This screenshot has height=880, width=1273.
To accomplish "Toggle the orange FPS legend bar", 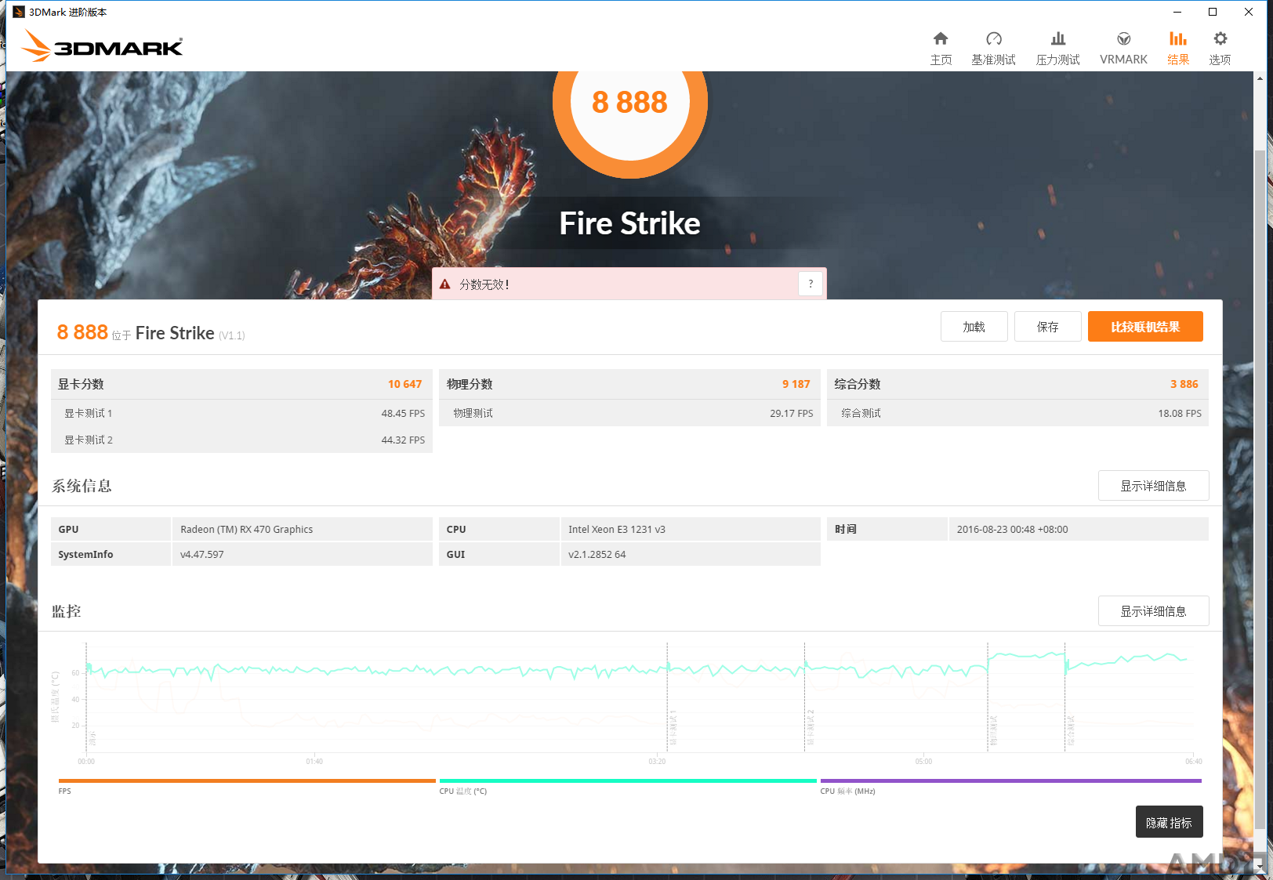I will click(x=247, y=780).
